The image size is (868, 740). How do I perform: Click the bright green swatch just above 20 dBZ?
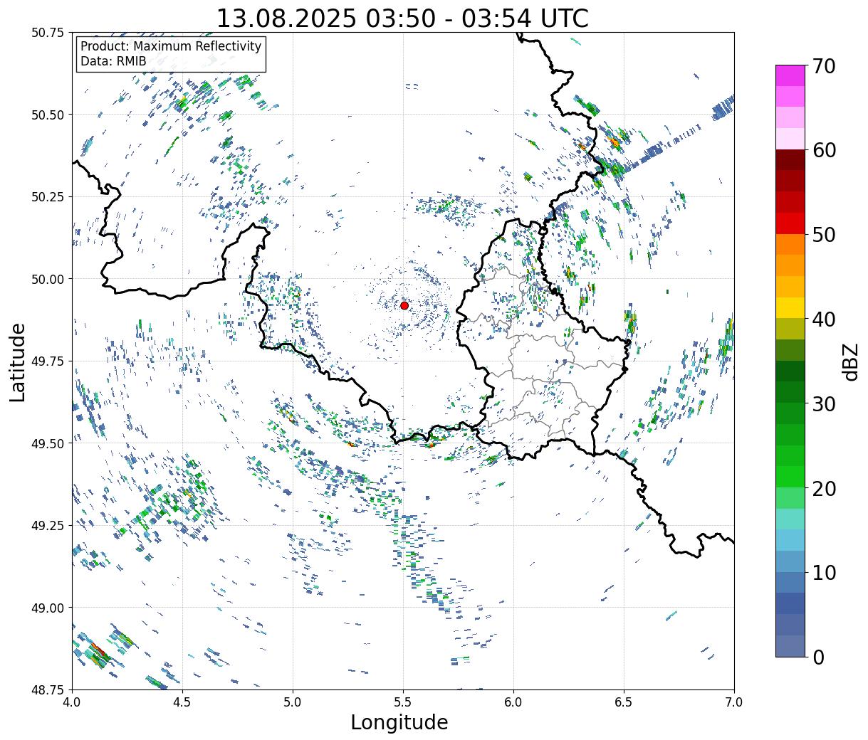click(790, 476)
